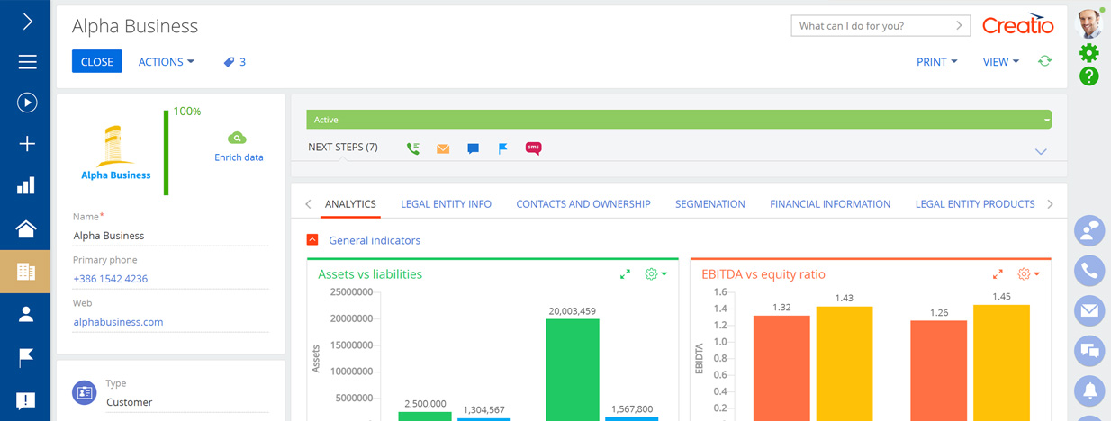Select the Financial Information tab
The image size is (1111, 421).
point(829,204)
